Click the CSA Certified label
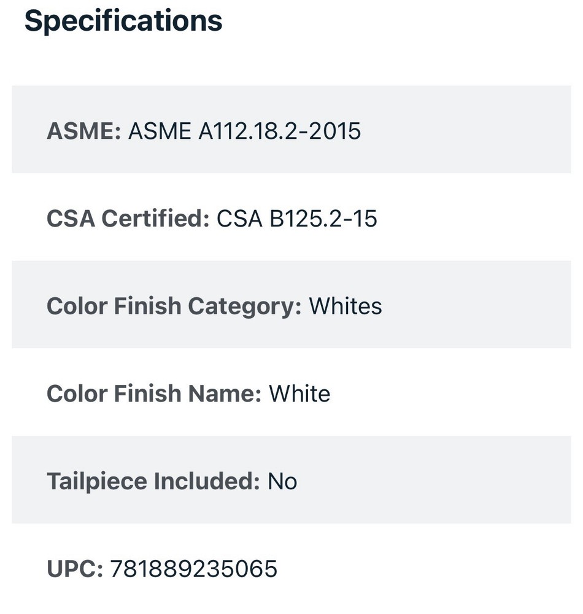 (x=128, y=219)
